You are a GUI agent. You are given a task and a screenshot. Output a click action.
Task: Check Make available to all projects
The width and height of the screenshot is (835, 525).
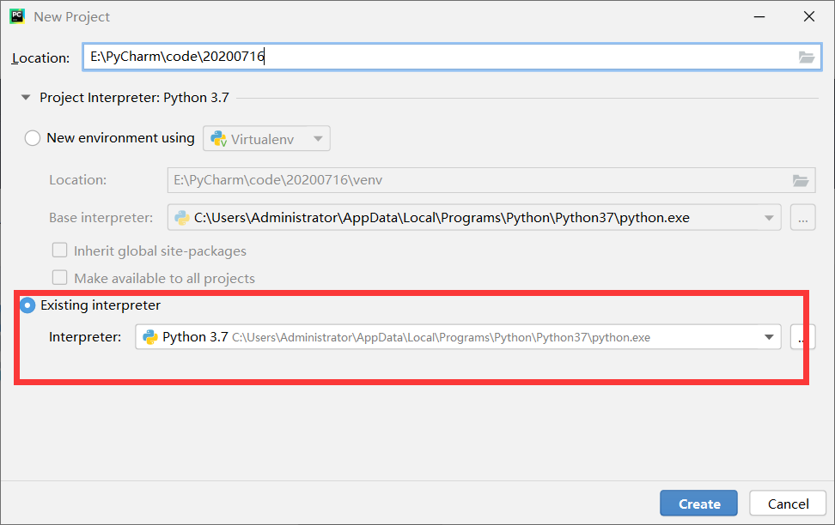(59, 278)
